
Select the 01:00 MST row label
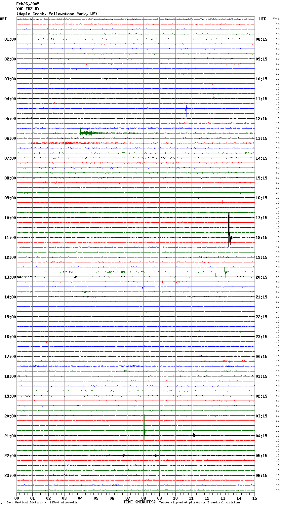tap(10, 39)
